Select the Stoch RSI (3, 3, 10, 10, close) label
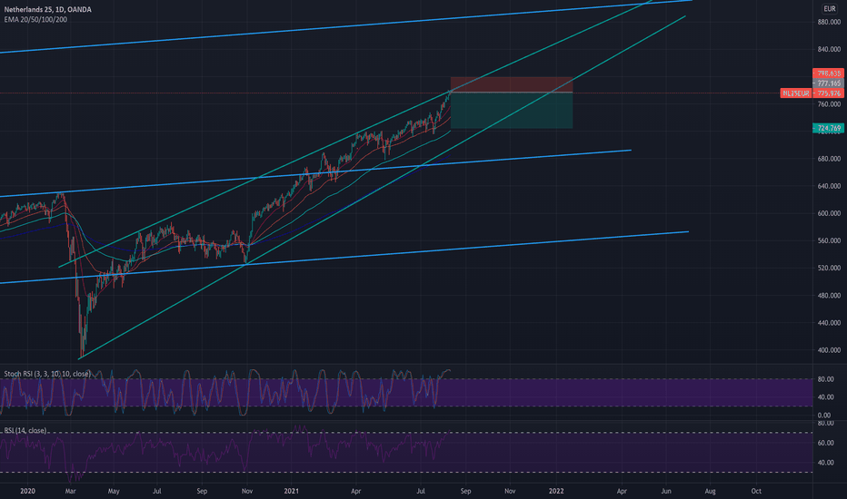Image resolution: width=847 pixels, height=499 pixels. point(47,374)
